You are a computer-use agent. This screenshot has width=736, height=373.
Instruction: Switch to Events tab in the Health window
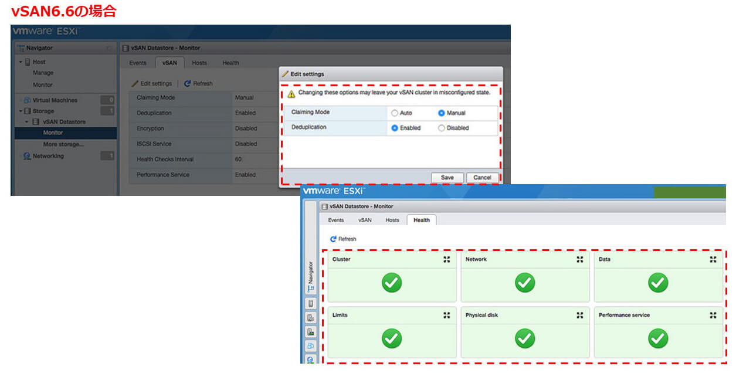pos(336,220)
